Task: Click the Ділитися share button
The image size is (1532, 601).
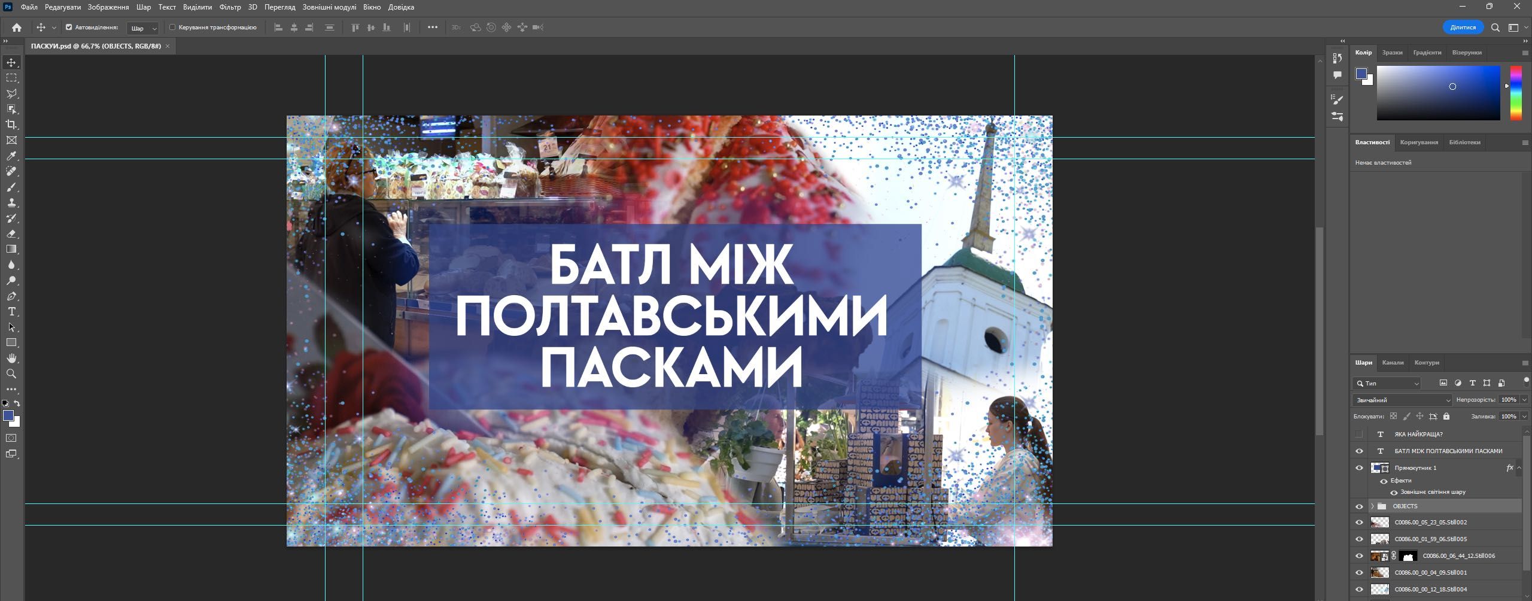Action: point(1463,28)
